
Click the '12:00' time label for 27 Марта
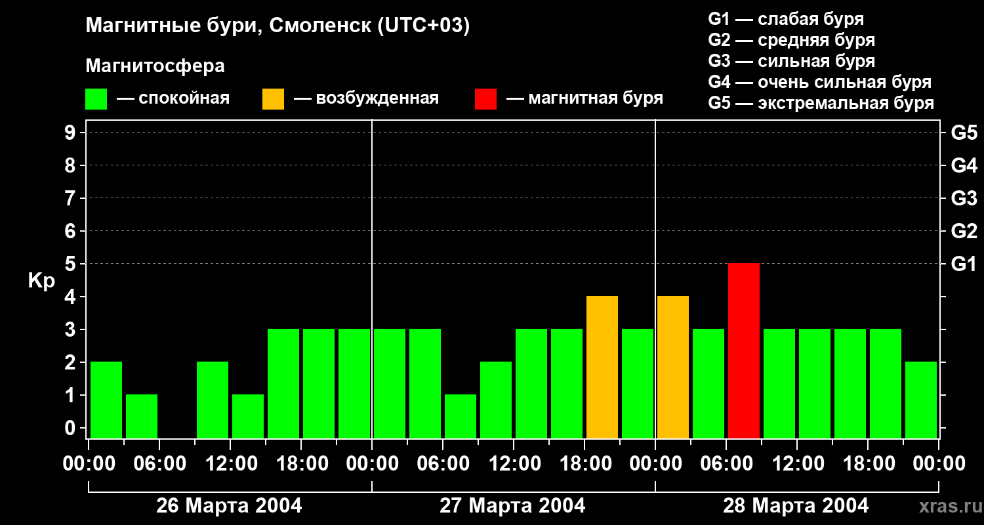click(514, 464)
